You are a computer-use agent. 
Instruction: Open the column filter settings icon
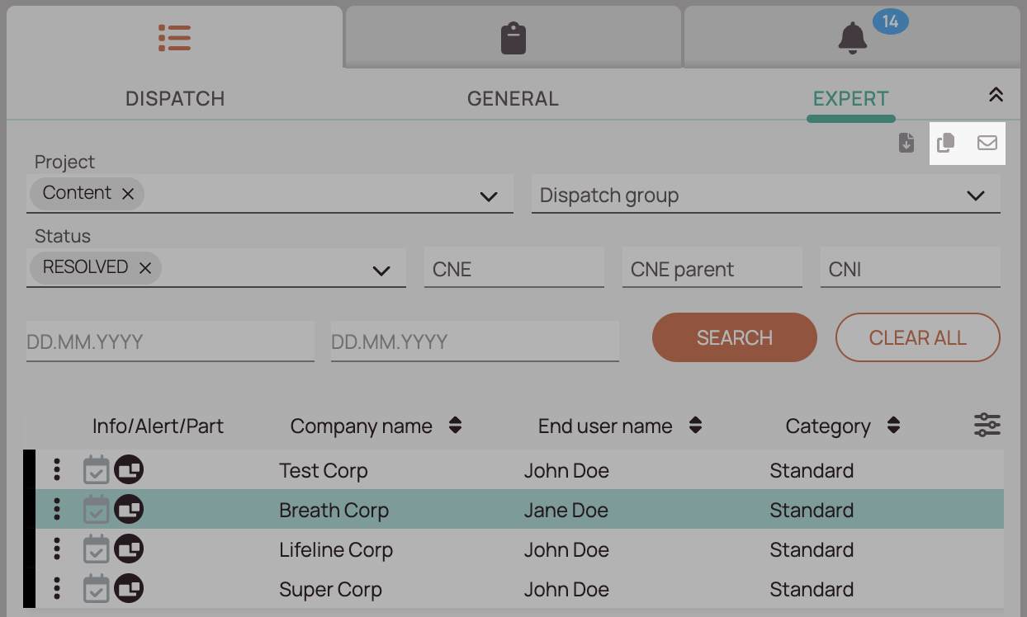tap(987, 426)
